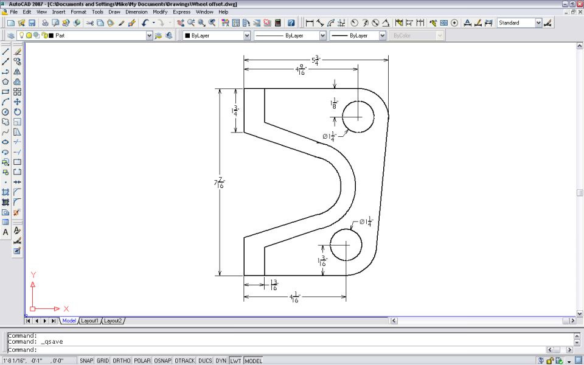
Task: Select the Offset modify tool
Action: click(17, 82)
